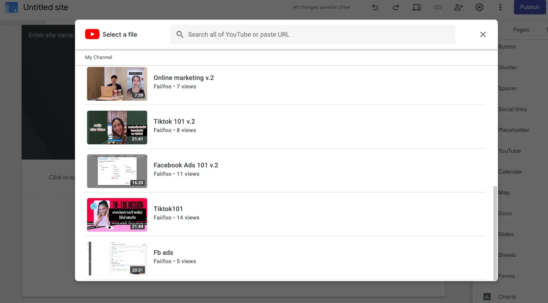This screenshot has height=303, width=548.
Task: Click the Enter site name field
Action: click(51, 35)
